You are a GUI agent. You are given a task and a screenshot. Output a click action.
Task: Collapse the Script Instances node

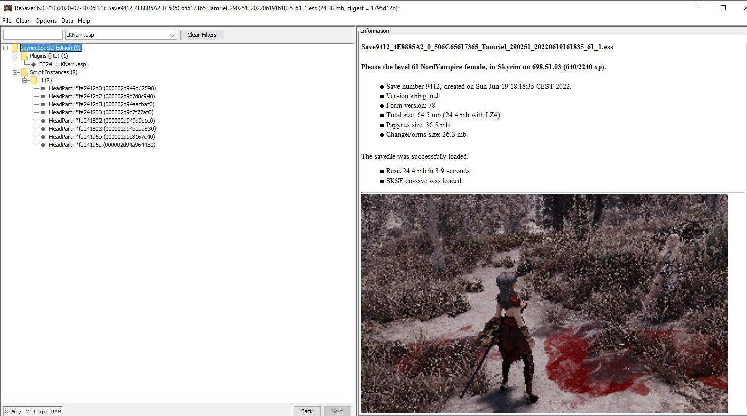(15, 72)
